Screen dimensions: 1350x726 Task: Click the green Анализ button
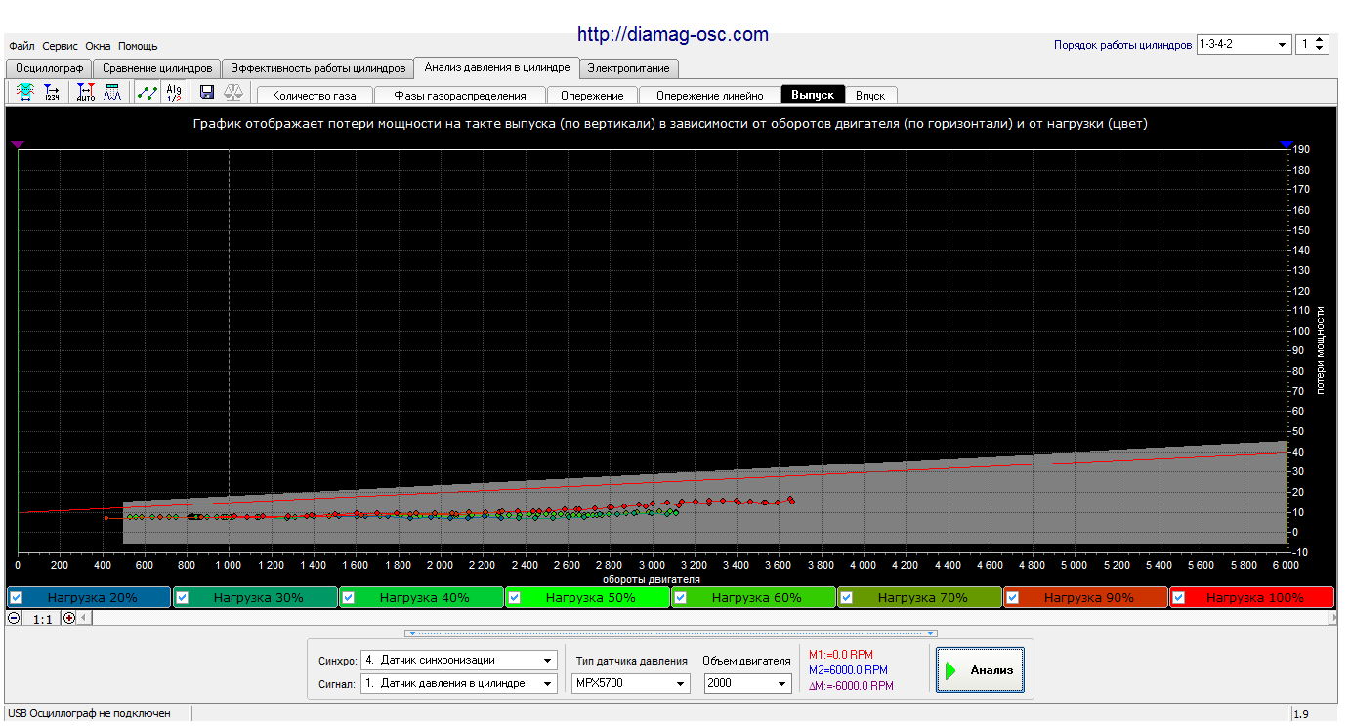click(980, 670)
